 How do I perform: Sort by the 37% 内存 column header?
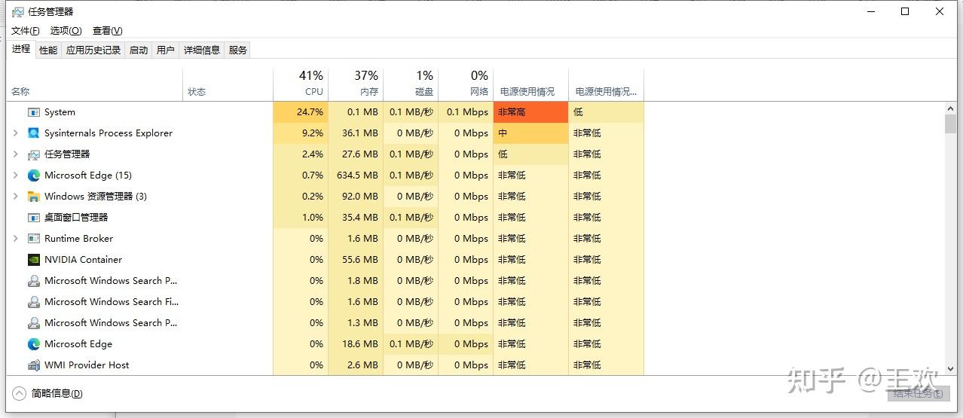coord(356,84)
